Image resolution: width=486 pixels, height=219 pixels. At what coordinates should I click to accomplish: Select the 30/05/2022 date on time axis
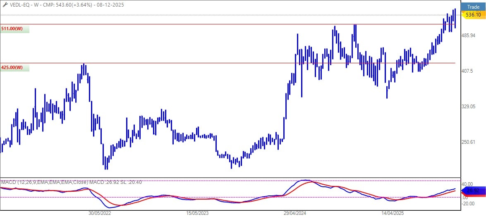[100, 214]
